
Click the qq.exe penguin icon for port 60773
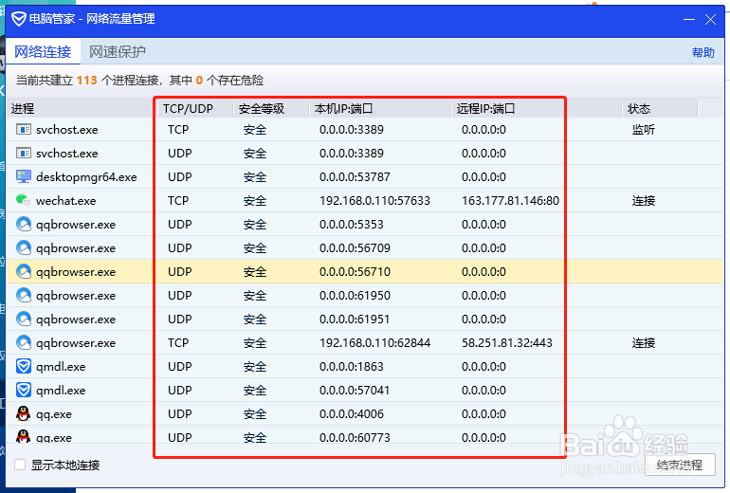click(24, 437)
